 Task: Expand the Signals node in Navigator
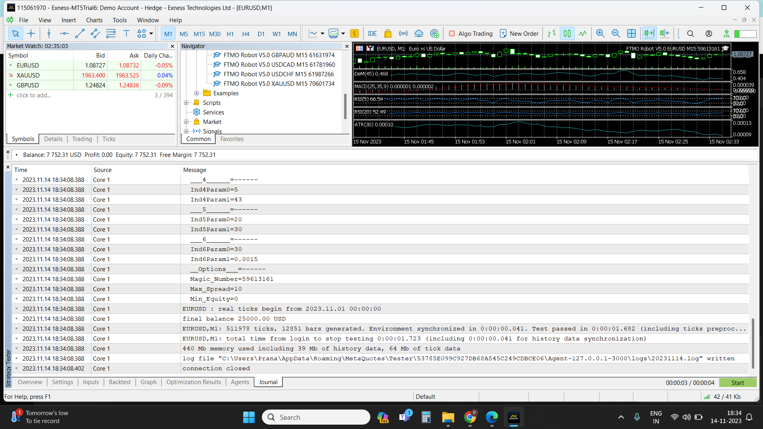click(x=186, y=131)
